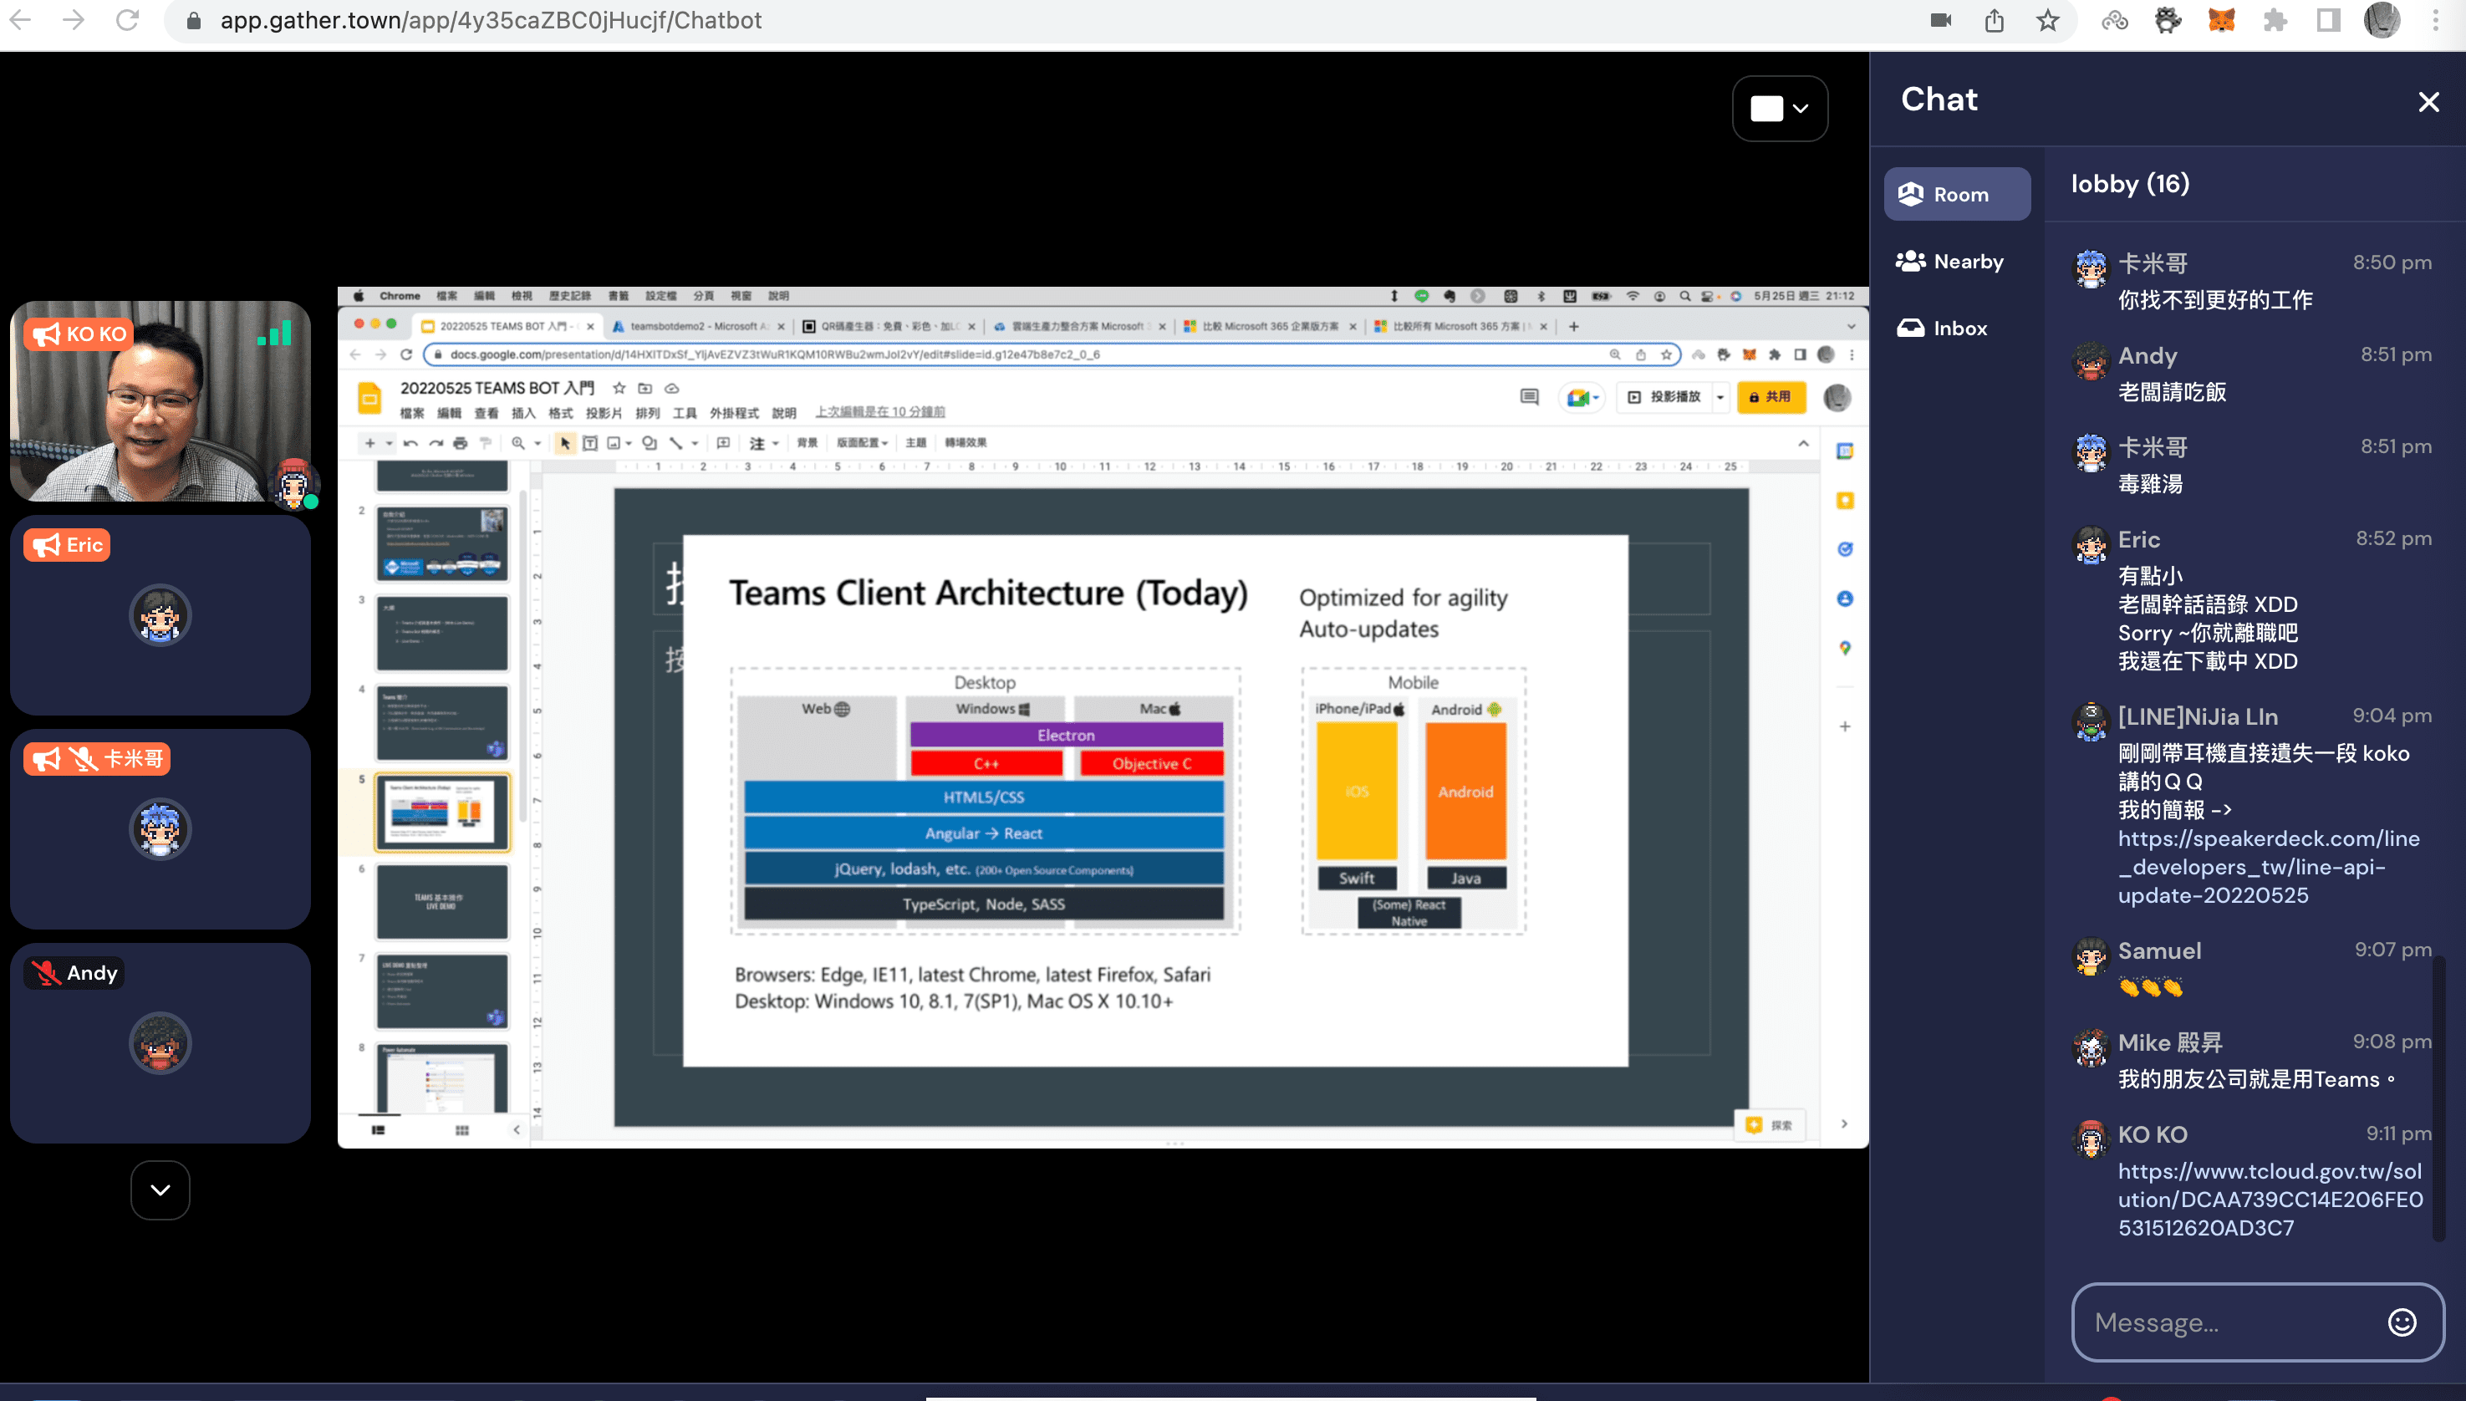This screenshot has width=2466, height=1401.
Task: Bookmark the Gather Town page with the star
Action: click(2047, 20)
